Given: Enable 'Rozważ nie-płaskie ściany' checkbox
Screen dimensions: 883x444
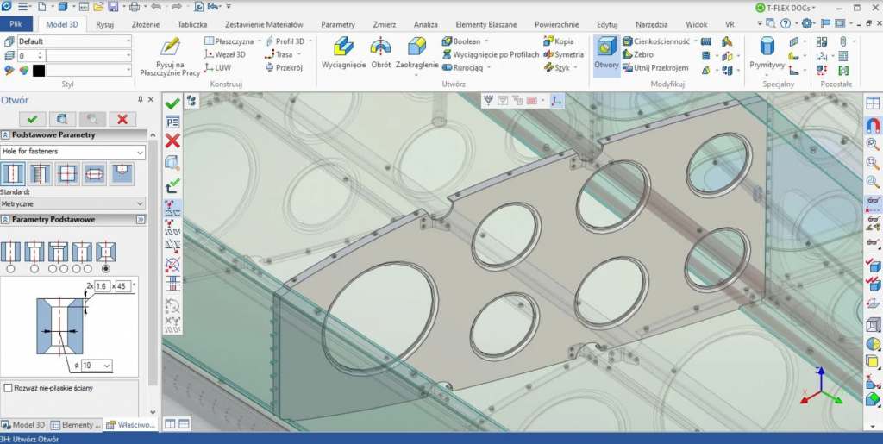Looking at the screenshot, I should click(x=9, y=388).
